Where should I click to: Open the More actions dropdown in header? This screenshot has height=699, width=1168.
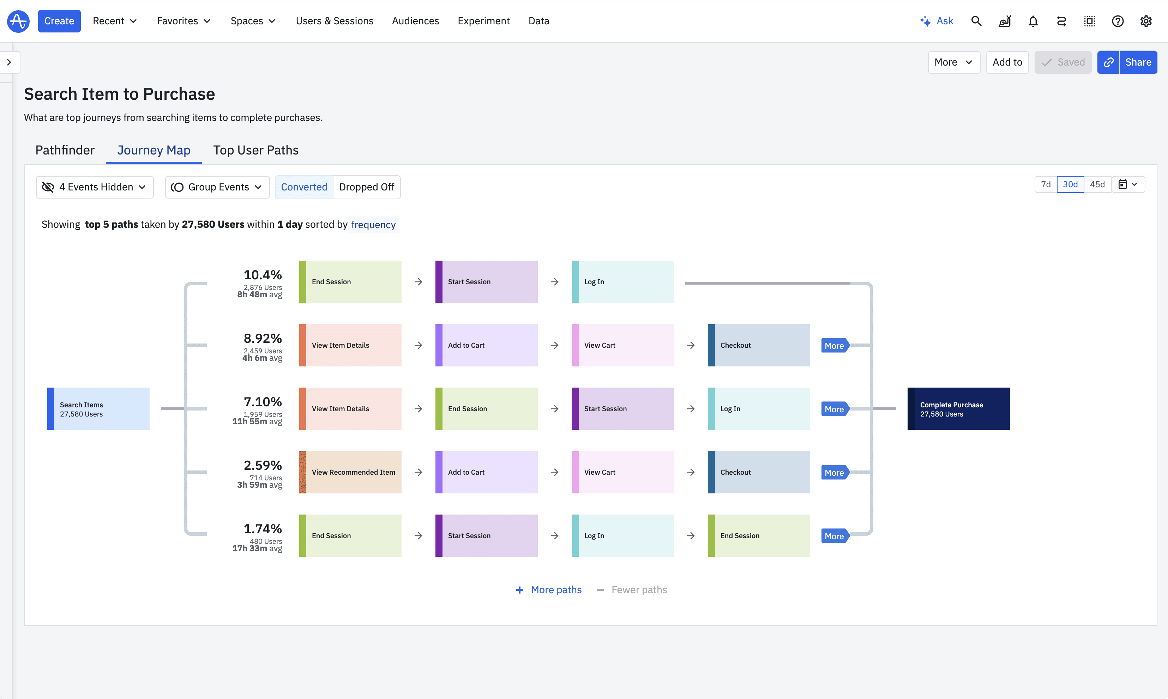953,62
